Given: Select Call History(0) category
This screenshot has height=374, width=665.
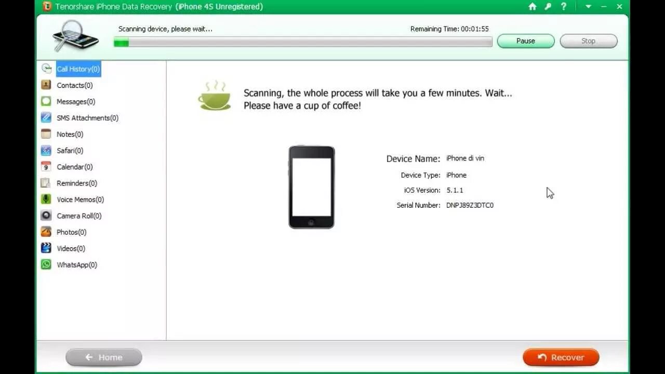Looking at the screenshot, I should pyautogui.click(x=78, y=69).
